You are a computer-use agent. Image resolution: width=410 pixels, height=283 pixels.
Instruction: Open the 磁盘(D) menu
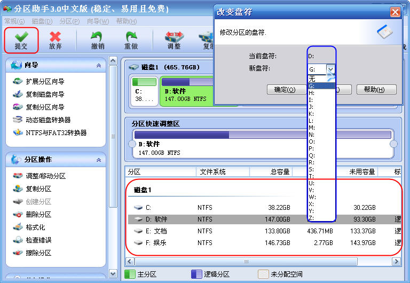click(42, 21)
